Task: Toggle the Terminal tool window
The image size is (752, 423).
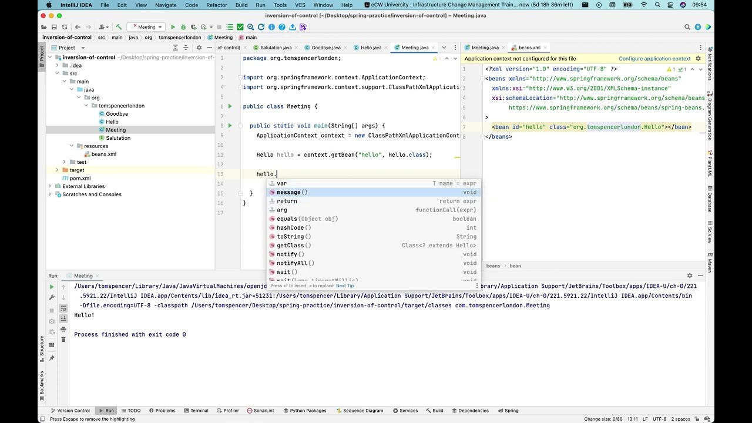Action: click(196, 411)
